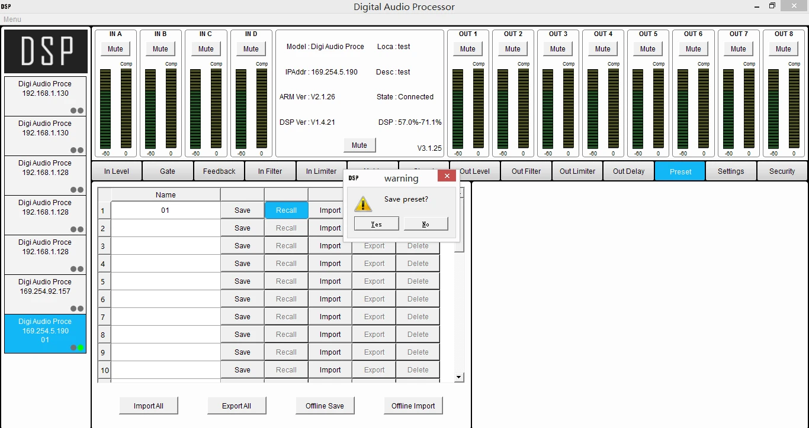Click Import All button

coord(148,406)
